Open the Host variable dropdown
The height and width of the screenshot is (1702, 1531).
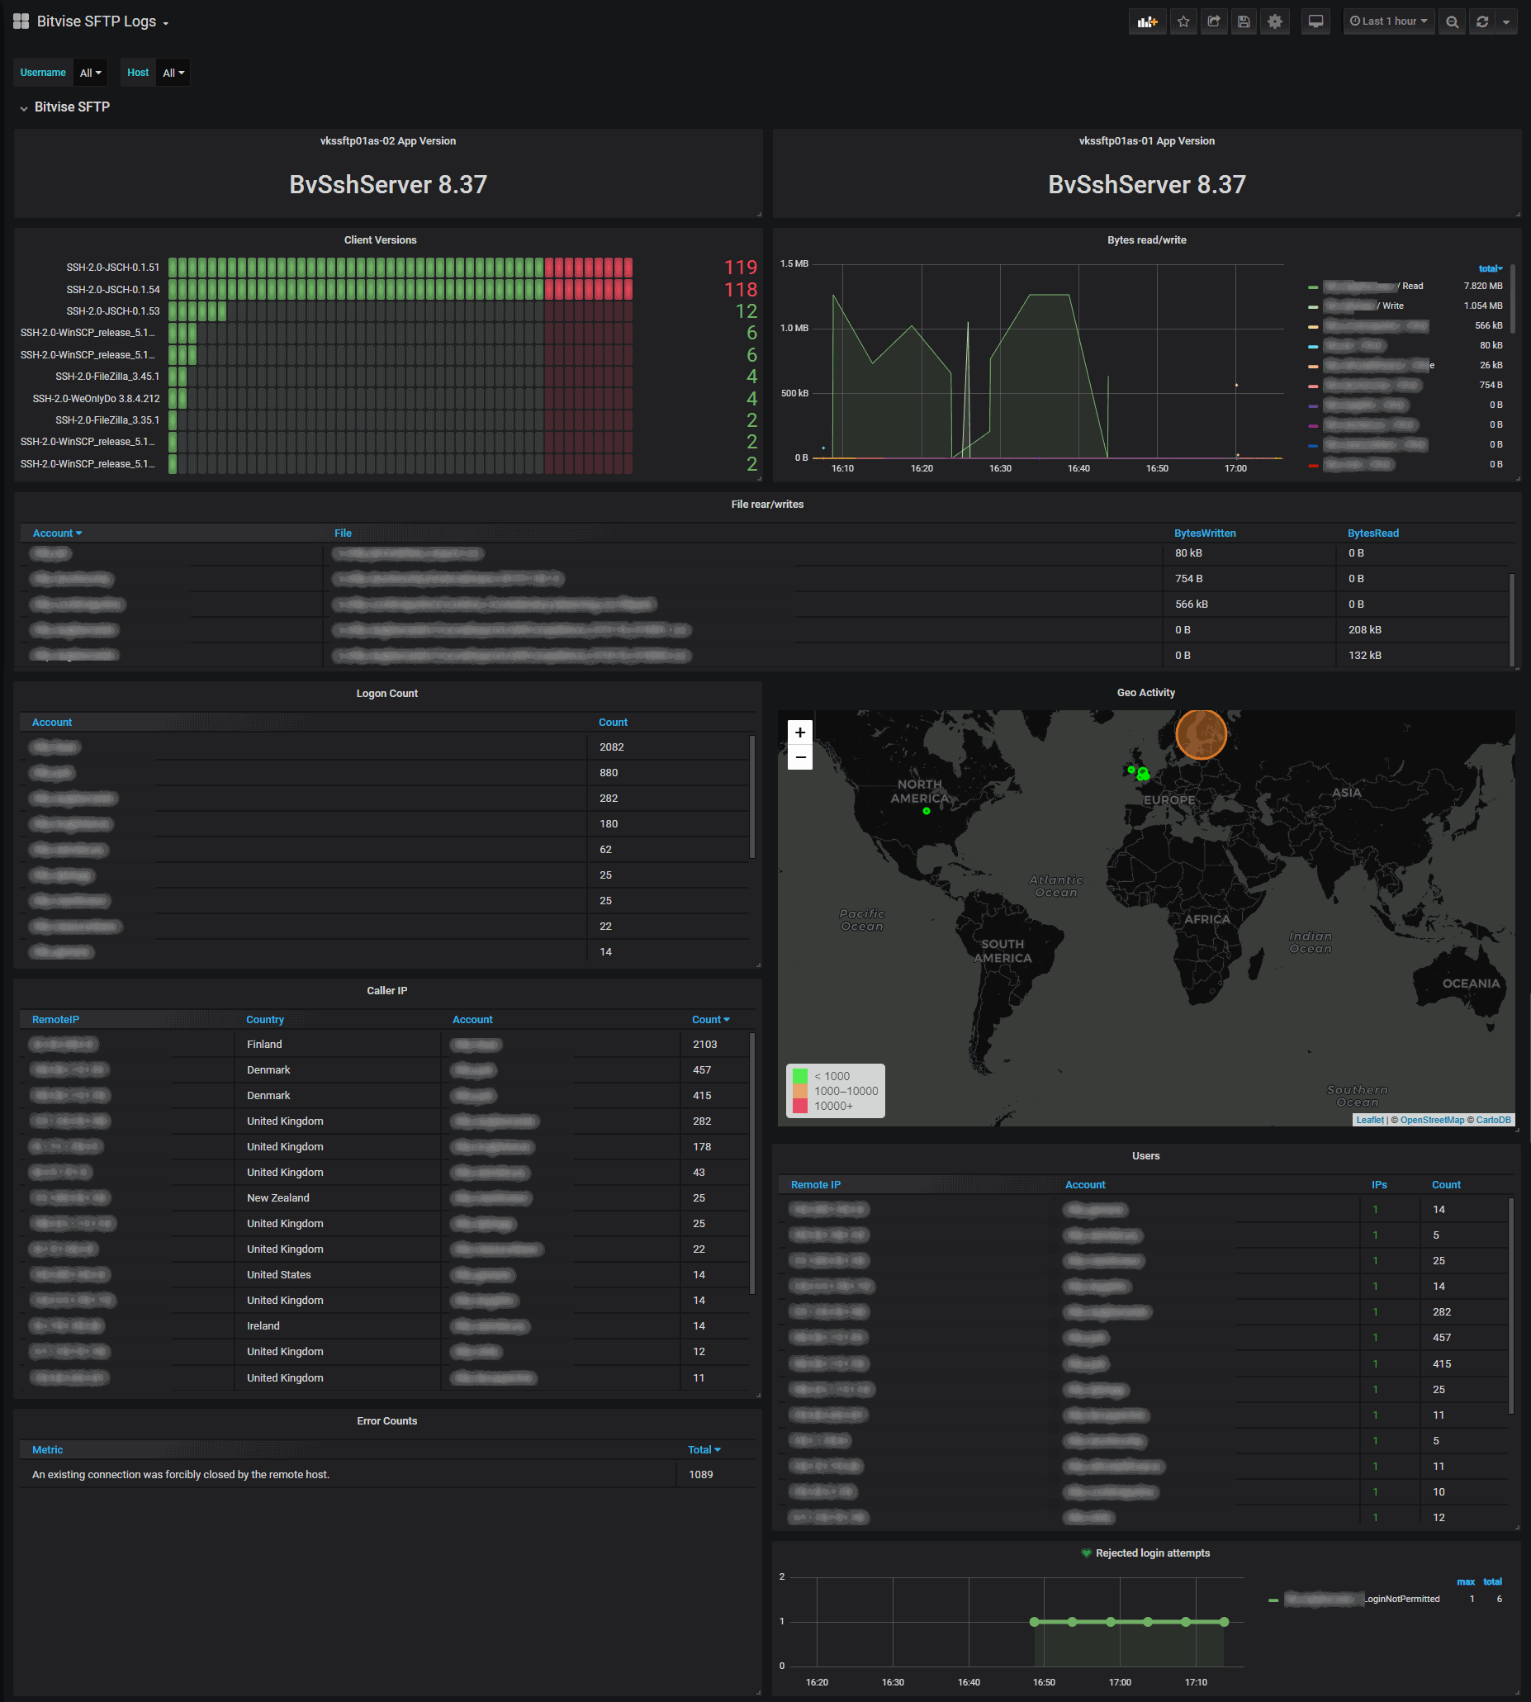tap(173, 73)
